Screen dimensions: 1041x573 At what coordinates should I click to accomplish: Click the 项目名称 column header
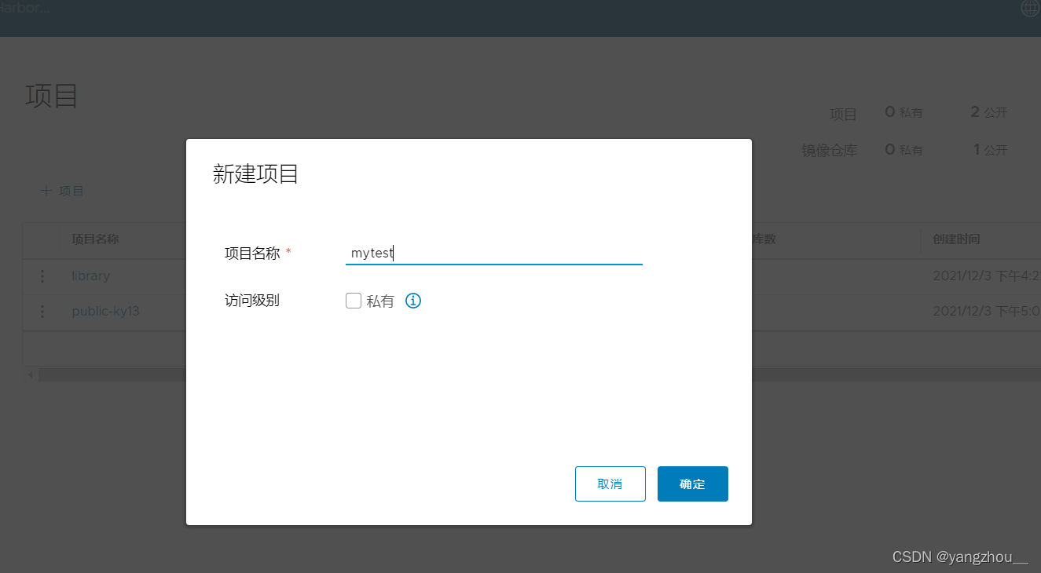pos(95,239)
